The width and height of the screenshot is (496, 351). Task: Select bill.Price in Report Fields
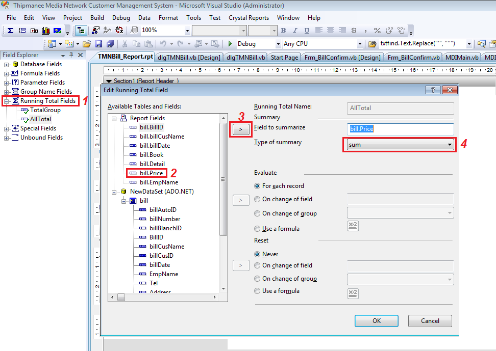click(x=151, y=173)
